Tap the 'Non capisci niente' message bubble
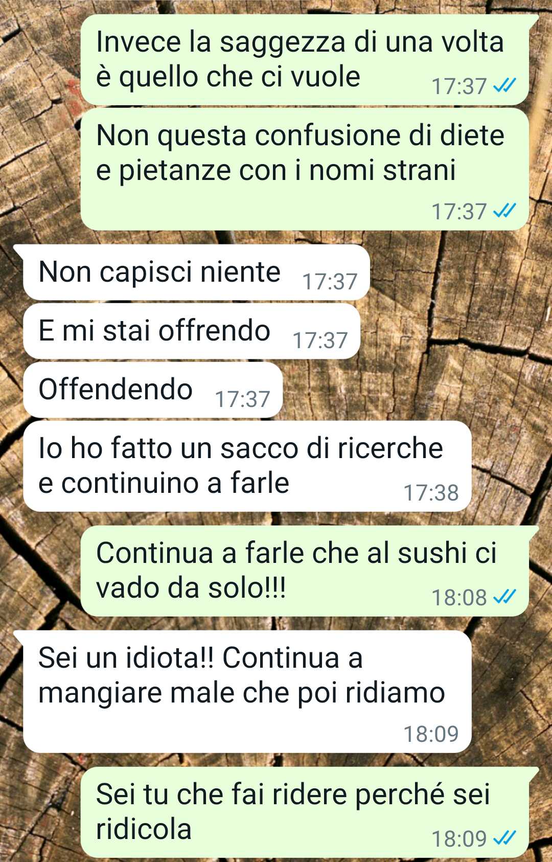 [x=196, y=273]
